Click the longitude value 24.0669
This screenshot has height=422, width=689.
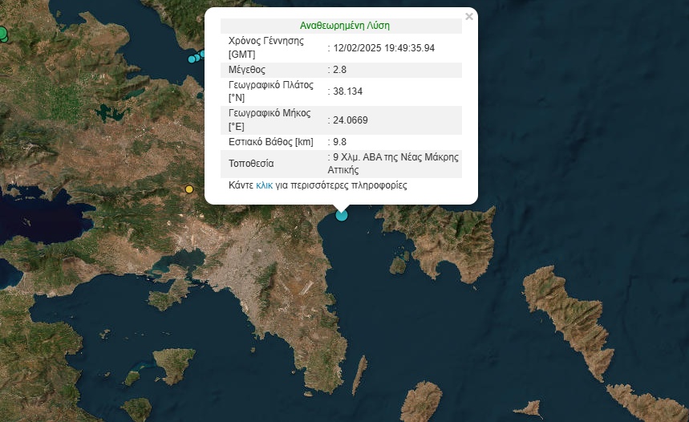coord(351,120)
